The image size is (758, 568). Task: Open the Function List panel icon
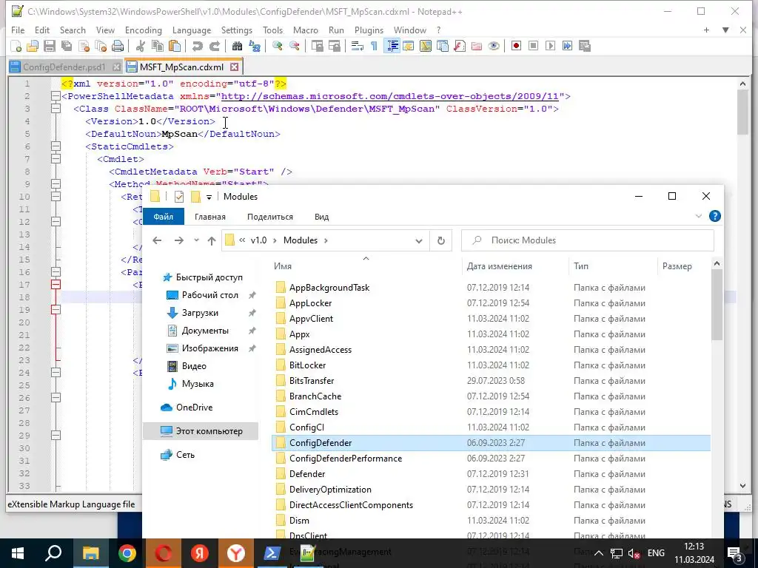(460, 46)
